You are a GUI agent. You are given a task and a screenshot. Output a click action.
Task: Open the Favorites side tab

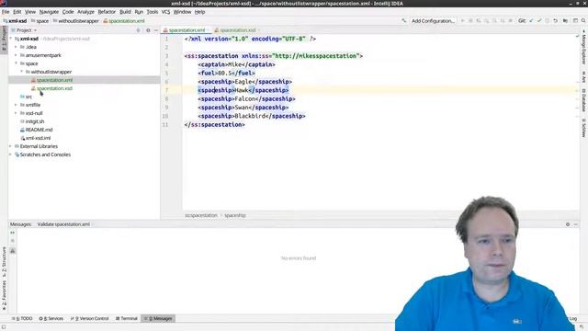tap(4, 295)
